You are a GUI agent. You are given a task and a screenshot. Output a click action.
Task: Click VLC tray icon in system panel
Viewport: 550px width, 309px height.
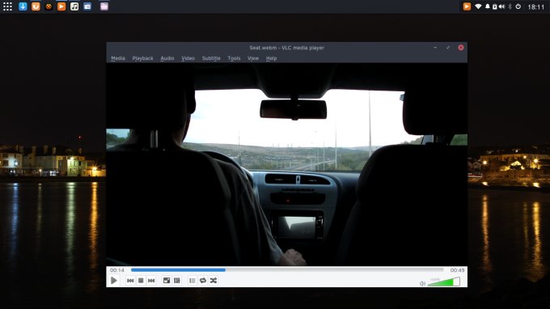467,6
